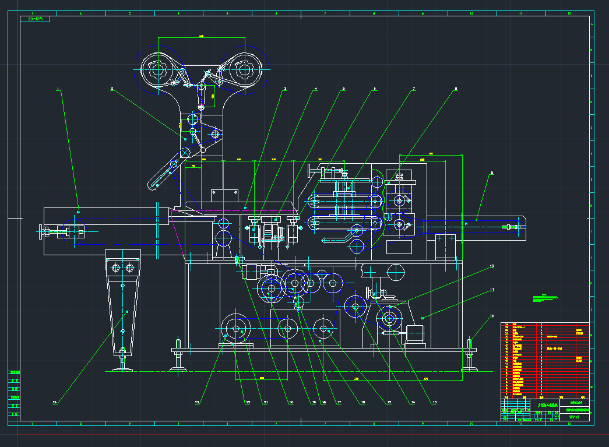Select part callout number 13 label
The image size is (609, 447).
point(434,402)
